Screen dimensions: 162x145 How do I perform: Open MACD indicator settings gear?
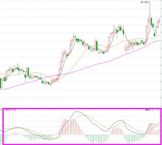tap(152, 110)
